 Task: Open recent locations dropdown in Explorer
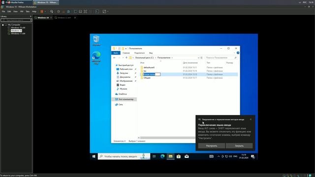pos(123,58)
